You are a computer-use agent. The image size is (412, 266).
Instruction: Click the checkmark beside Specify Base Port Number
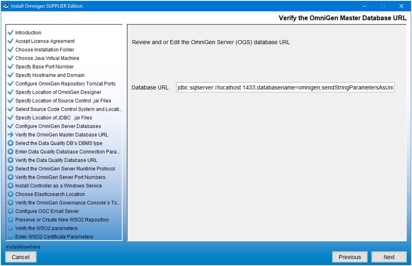11,66
